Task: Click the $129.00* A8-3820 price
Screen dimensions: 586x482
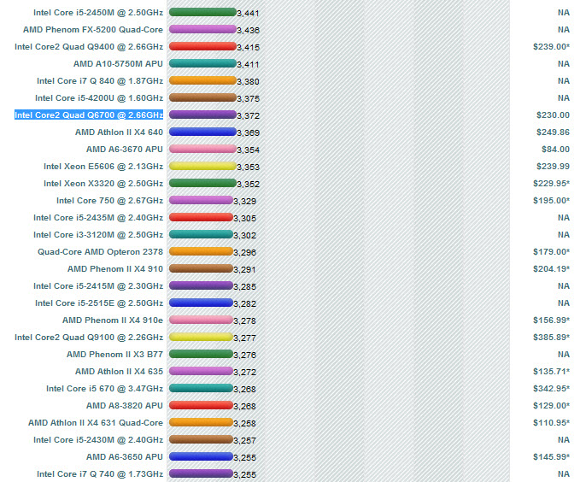Action: [x=551, y=406]
